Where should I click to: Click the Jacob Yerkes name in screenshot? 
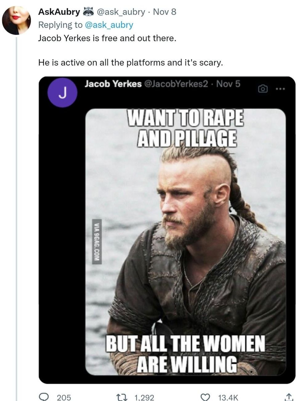pos(113,84)
